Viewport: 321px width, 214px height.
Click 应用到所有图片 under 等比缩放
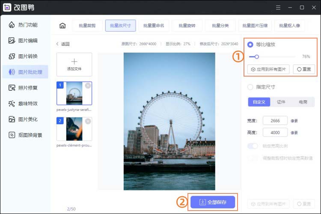[x=268, y=69]
